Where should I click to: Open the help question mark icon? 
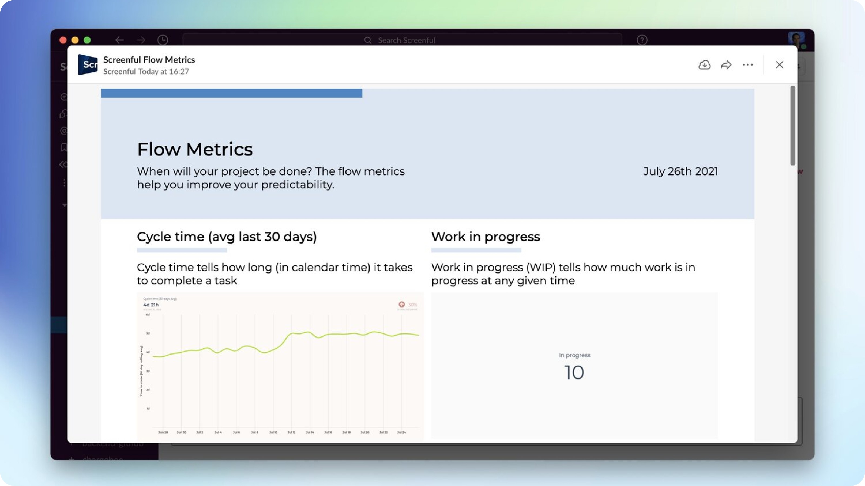(642, 40)
